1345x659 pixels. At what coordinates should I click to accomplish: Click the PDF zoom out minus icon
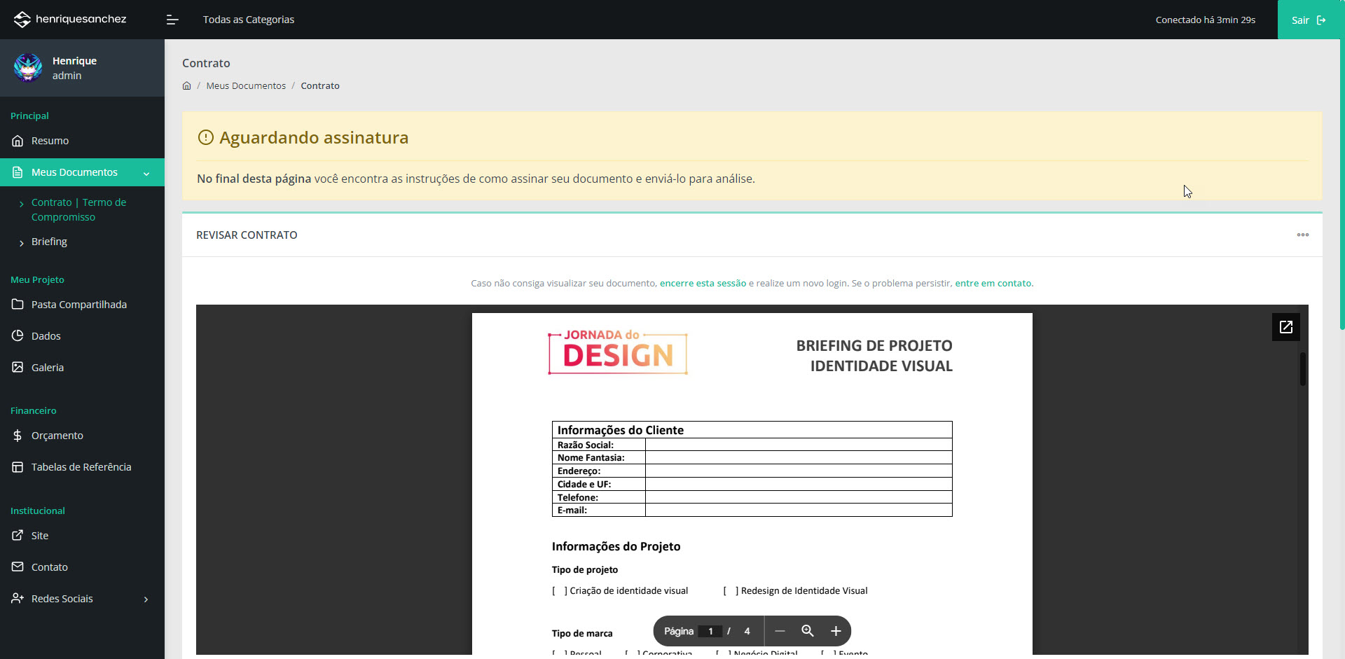point(780,631)
